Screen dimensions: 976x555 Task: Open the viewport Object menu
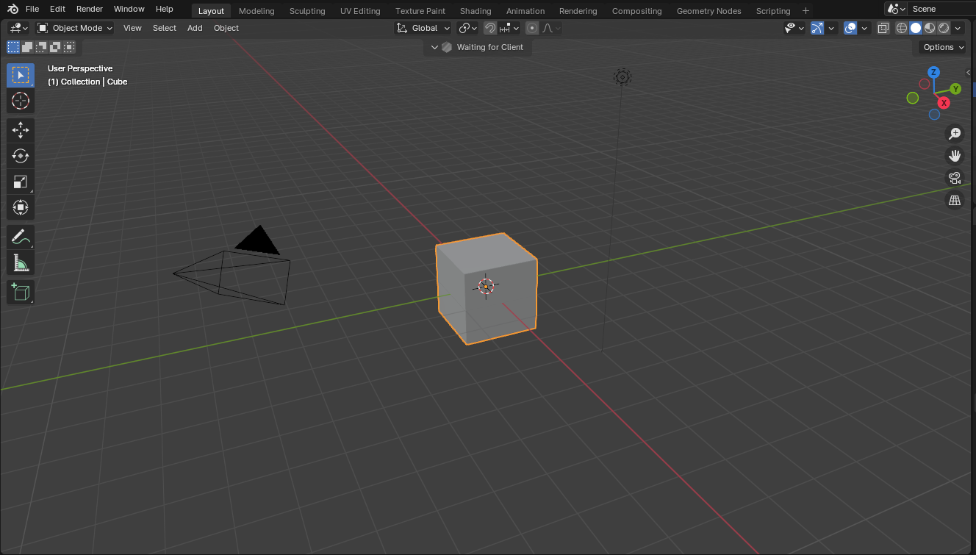(226, 28)
